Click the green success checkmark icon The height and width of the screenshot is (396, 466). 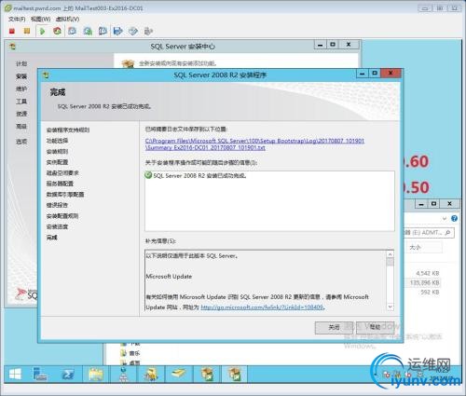tap(148, 175)
